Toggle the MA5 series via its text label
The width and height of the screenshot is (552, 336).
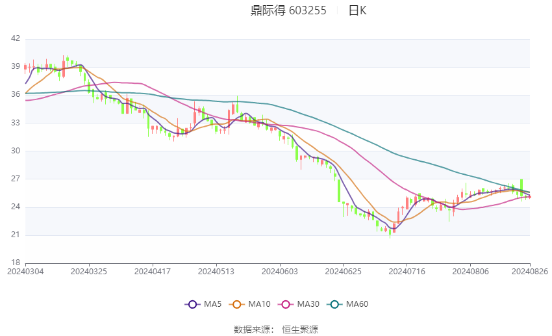212,304
